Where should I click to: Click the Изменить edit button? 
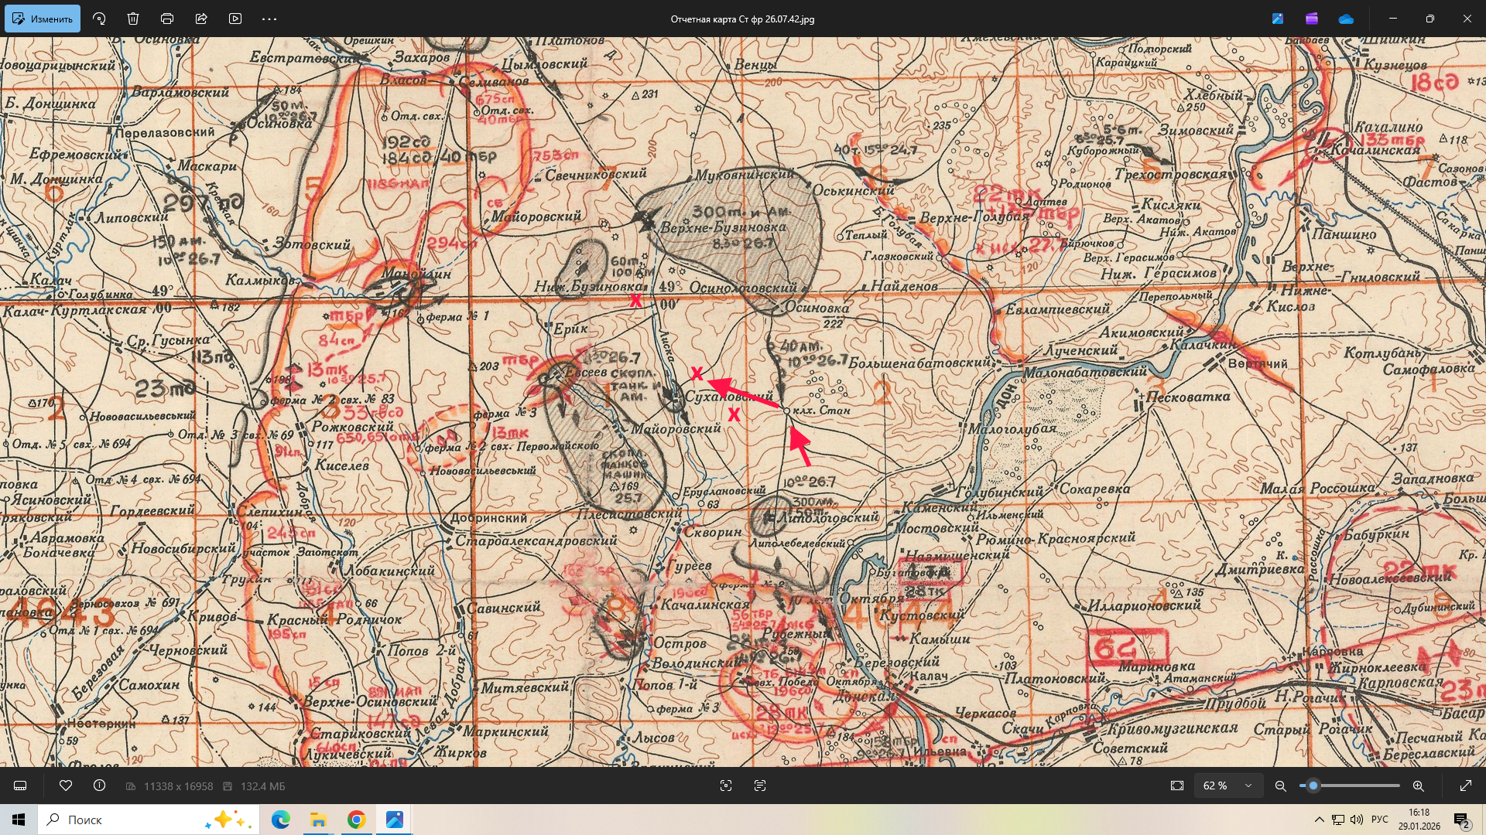pyautogui.click(x=43, y=19)
